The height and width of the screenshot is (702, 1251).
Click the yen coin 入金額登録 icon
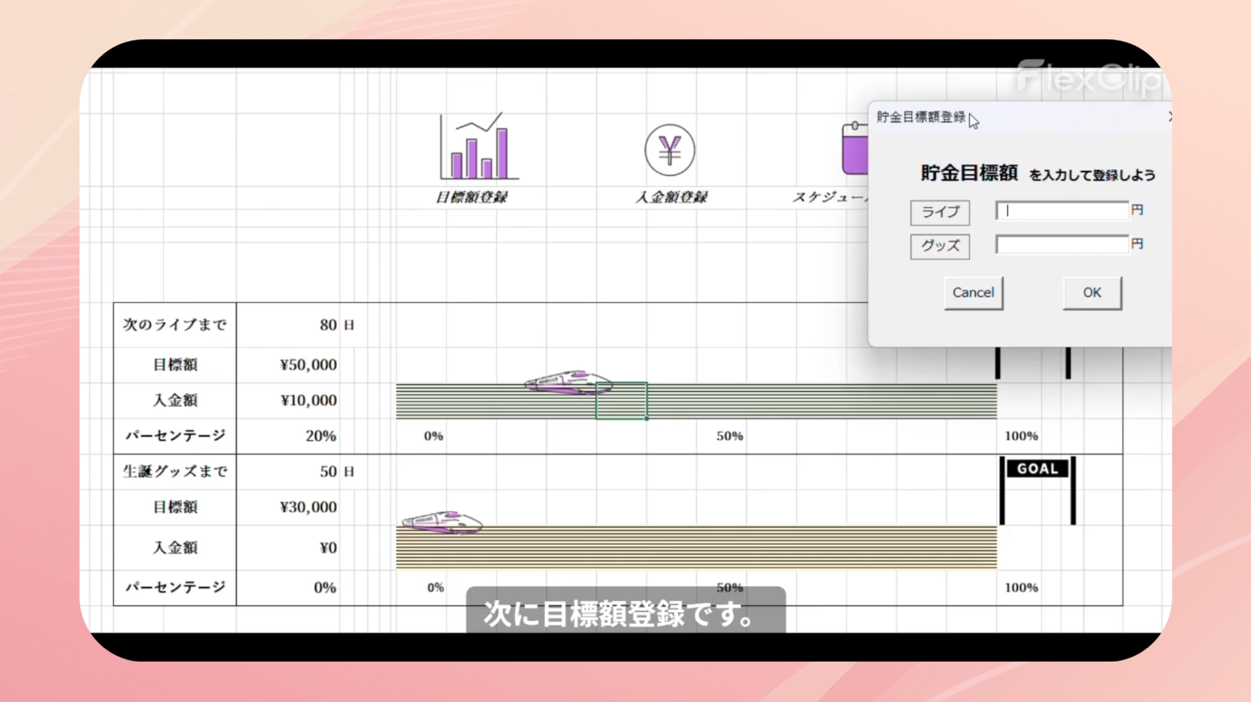coord(670,150)
